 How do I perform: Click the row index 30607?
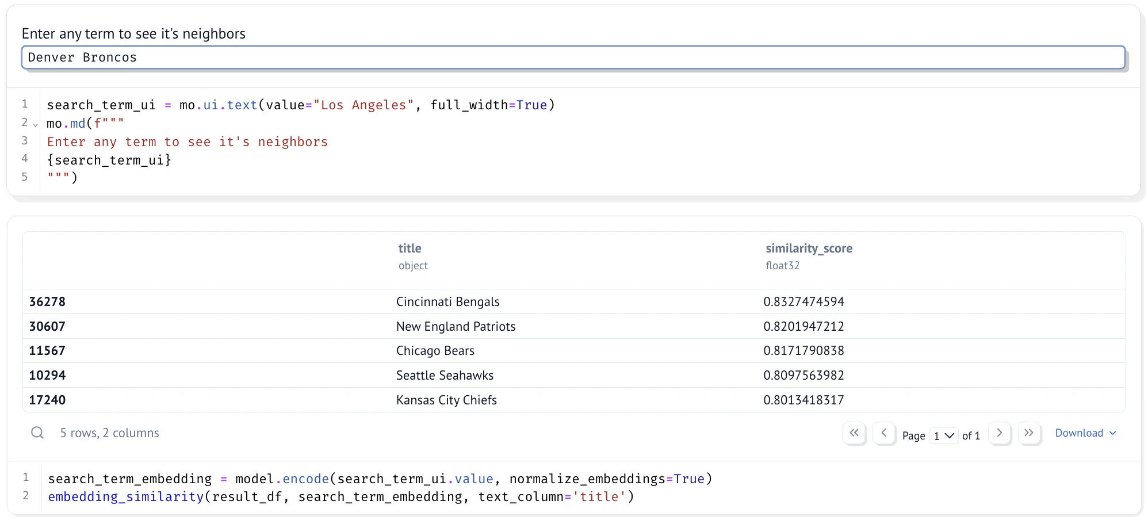47,326
